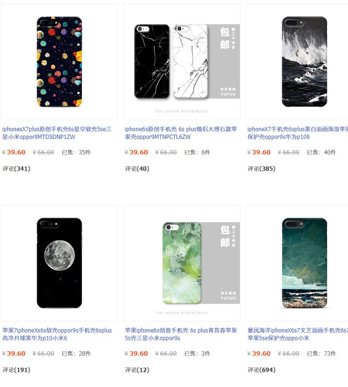
Task: Click the ¥39.60 price of the moon case
Action: click(14, 353)
